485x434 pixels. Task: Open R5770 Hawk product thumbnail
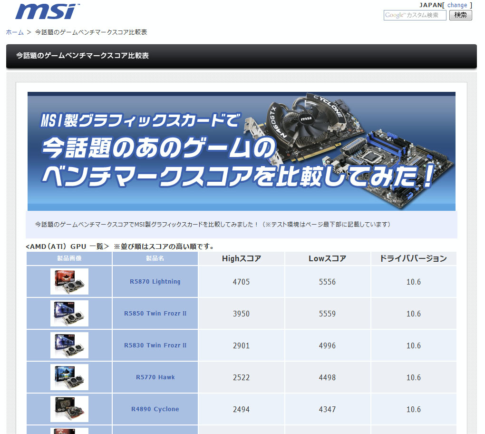[x=69, y=377]
